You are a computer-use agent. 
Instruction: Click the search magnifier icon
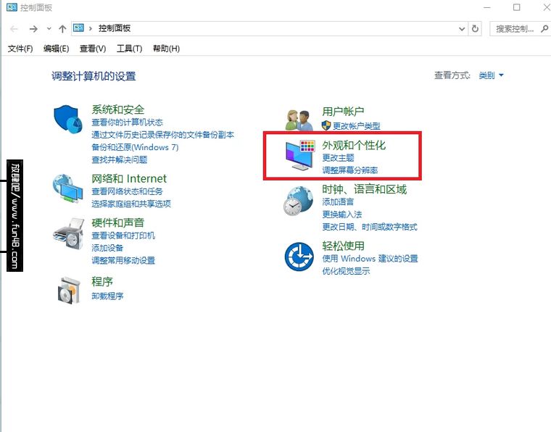point(544,28)
